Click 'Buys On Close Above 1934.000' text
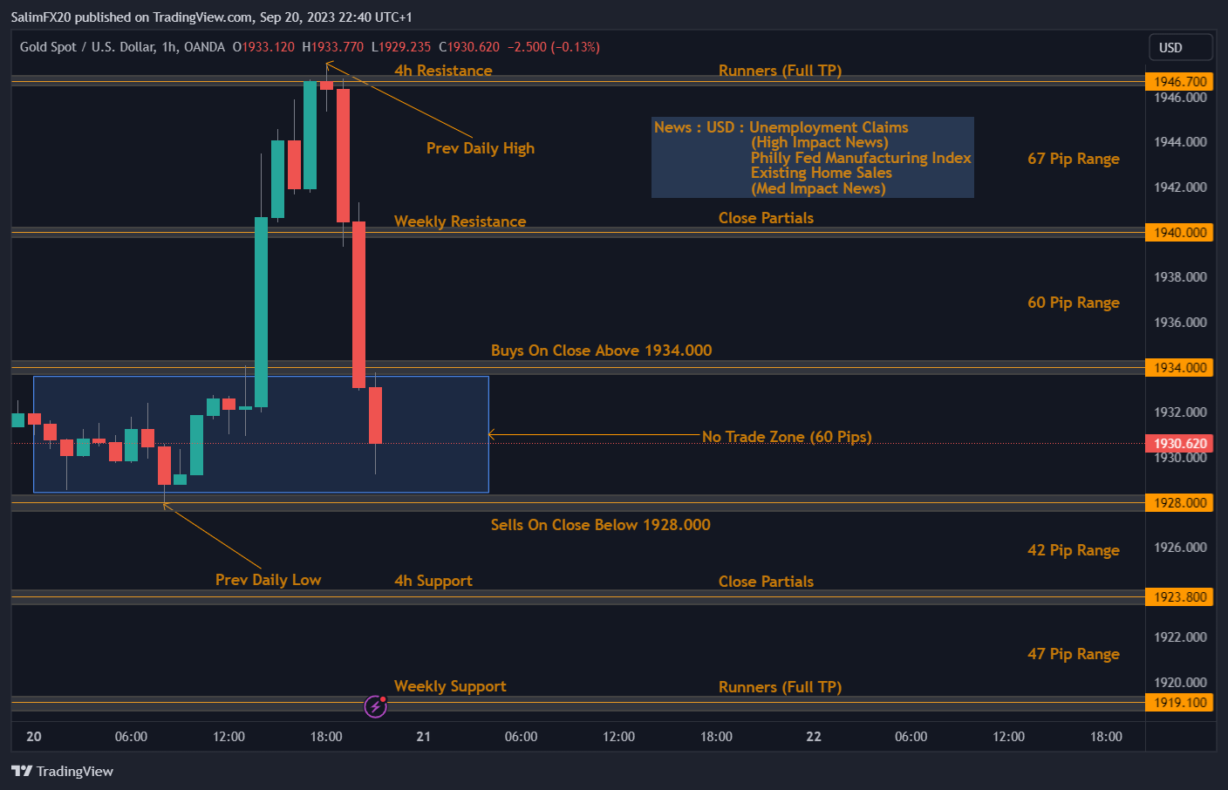 601,351
